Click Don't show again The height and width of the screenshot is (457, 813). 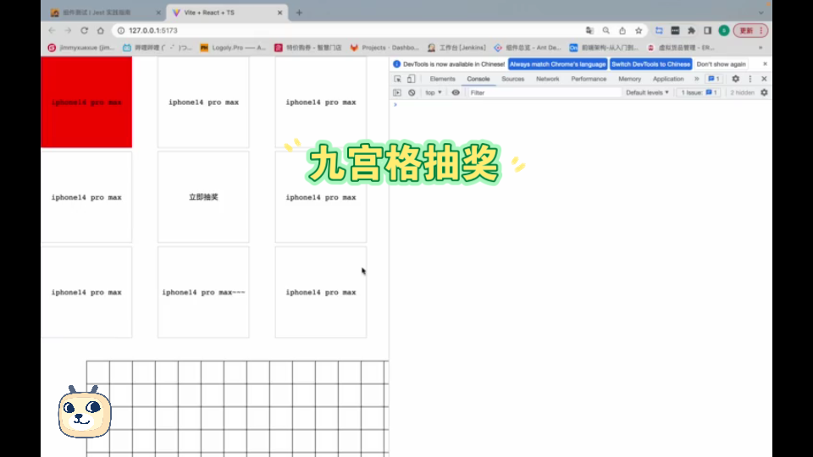(x=721, y=64)
